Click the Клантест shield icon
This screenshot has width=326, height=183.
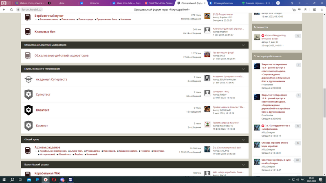(29, 110)
